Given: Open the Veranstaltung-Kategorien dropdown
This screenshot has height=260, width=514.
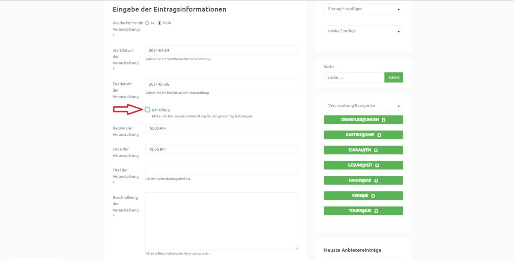Looking at the screenshot, I should pyautogui.click(x=363, y=106).
